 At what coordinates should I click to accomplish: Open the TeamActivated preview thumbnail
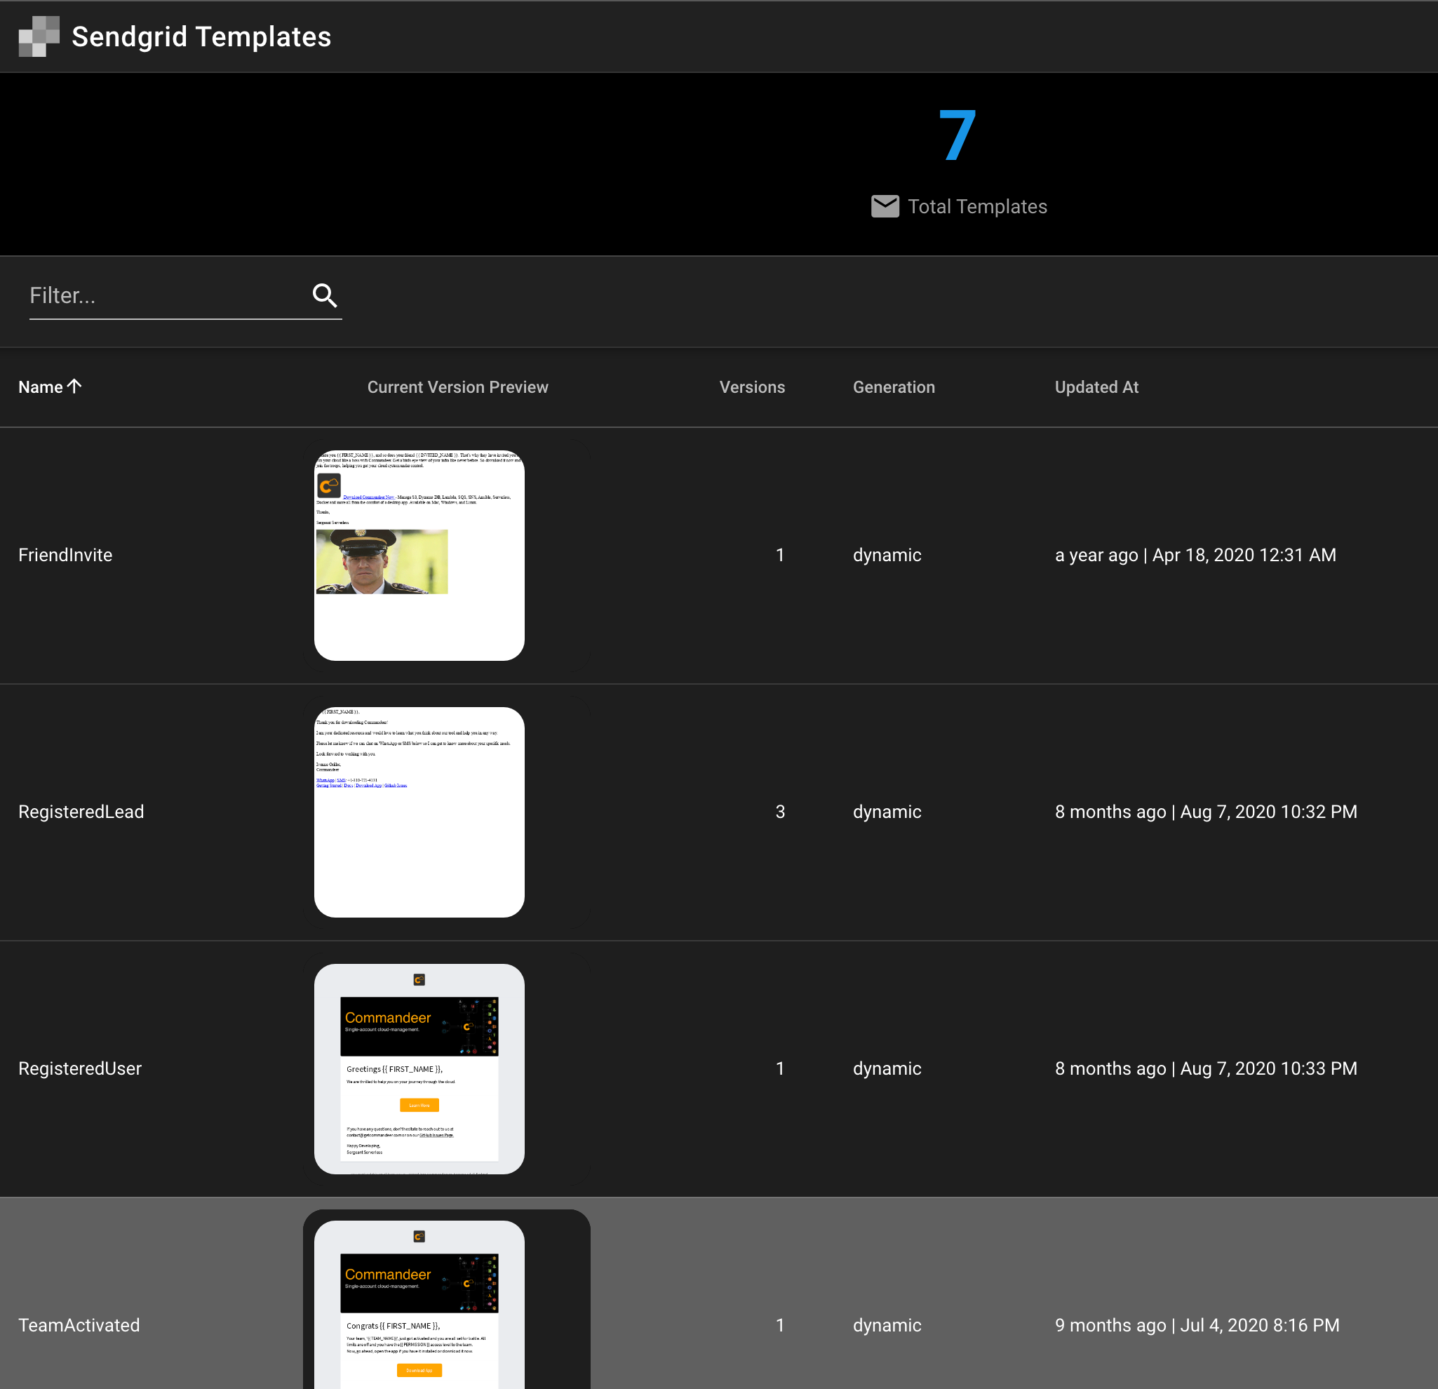[x=419, y=1305]
